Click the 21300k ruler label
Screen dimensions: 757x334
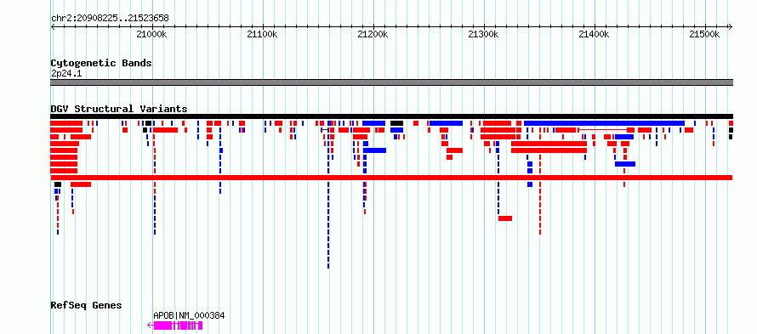[484, 34]
